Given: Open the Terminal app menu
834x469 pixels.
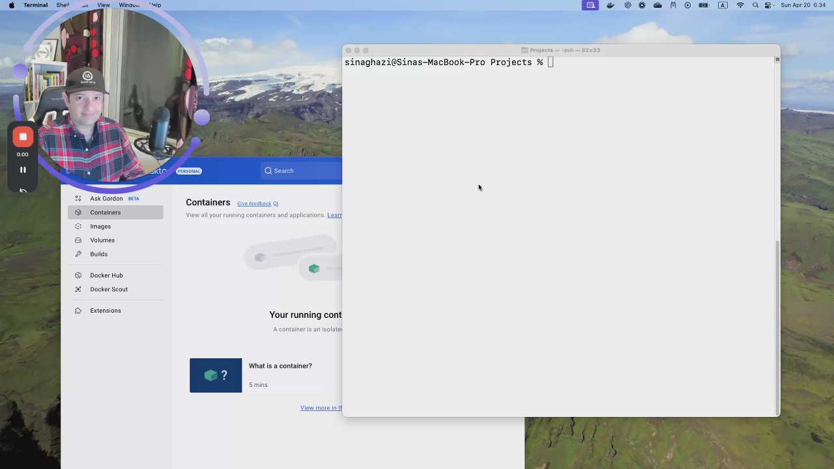Looking at the screenshot, I should pos(35,5).
